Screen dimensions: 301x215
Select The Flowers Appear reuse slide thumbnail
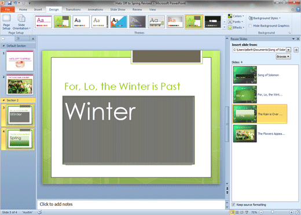(245, 134)
